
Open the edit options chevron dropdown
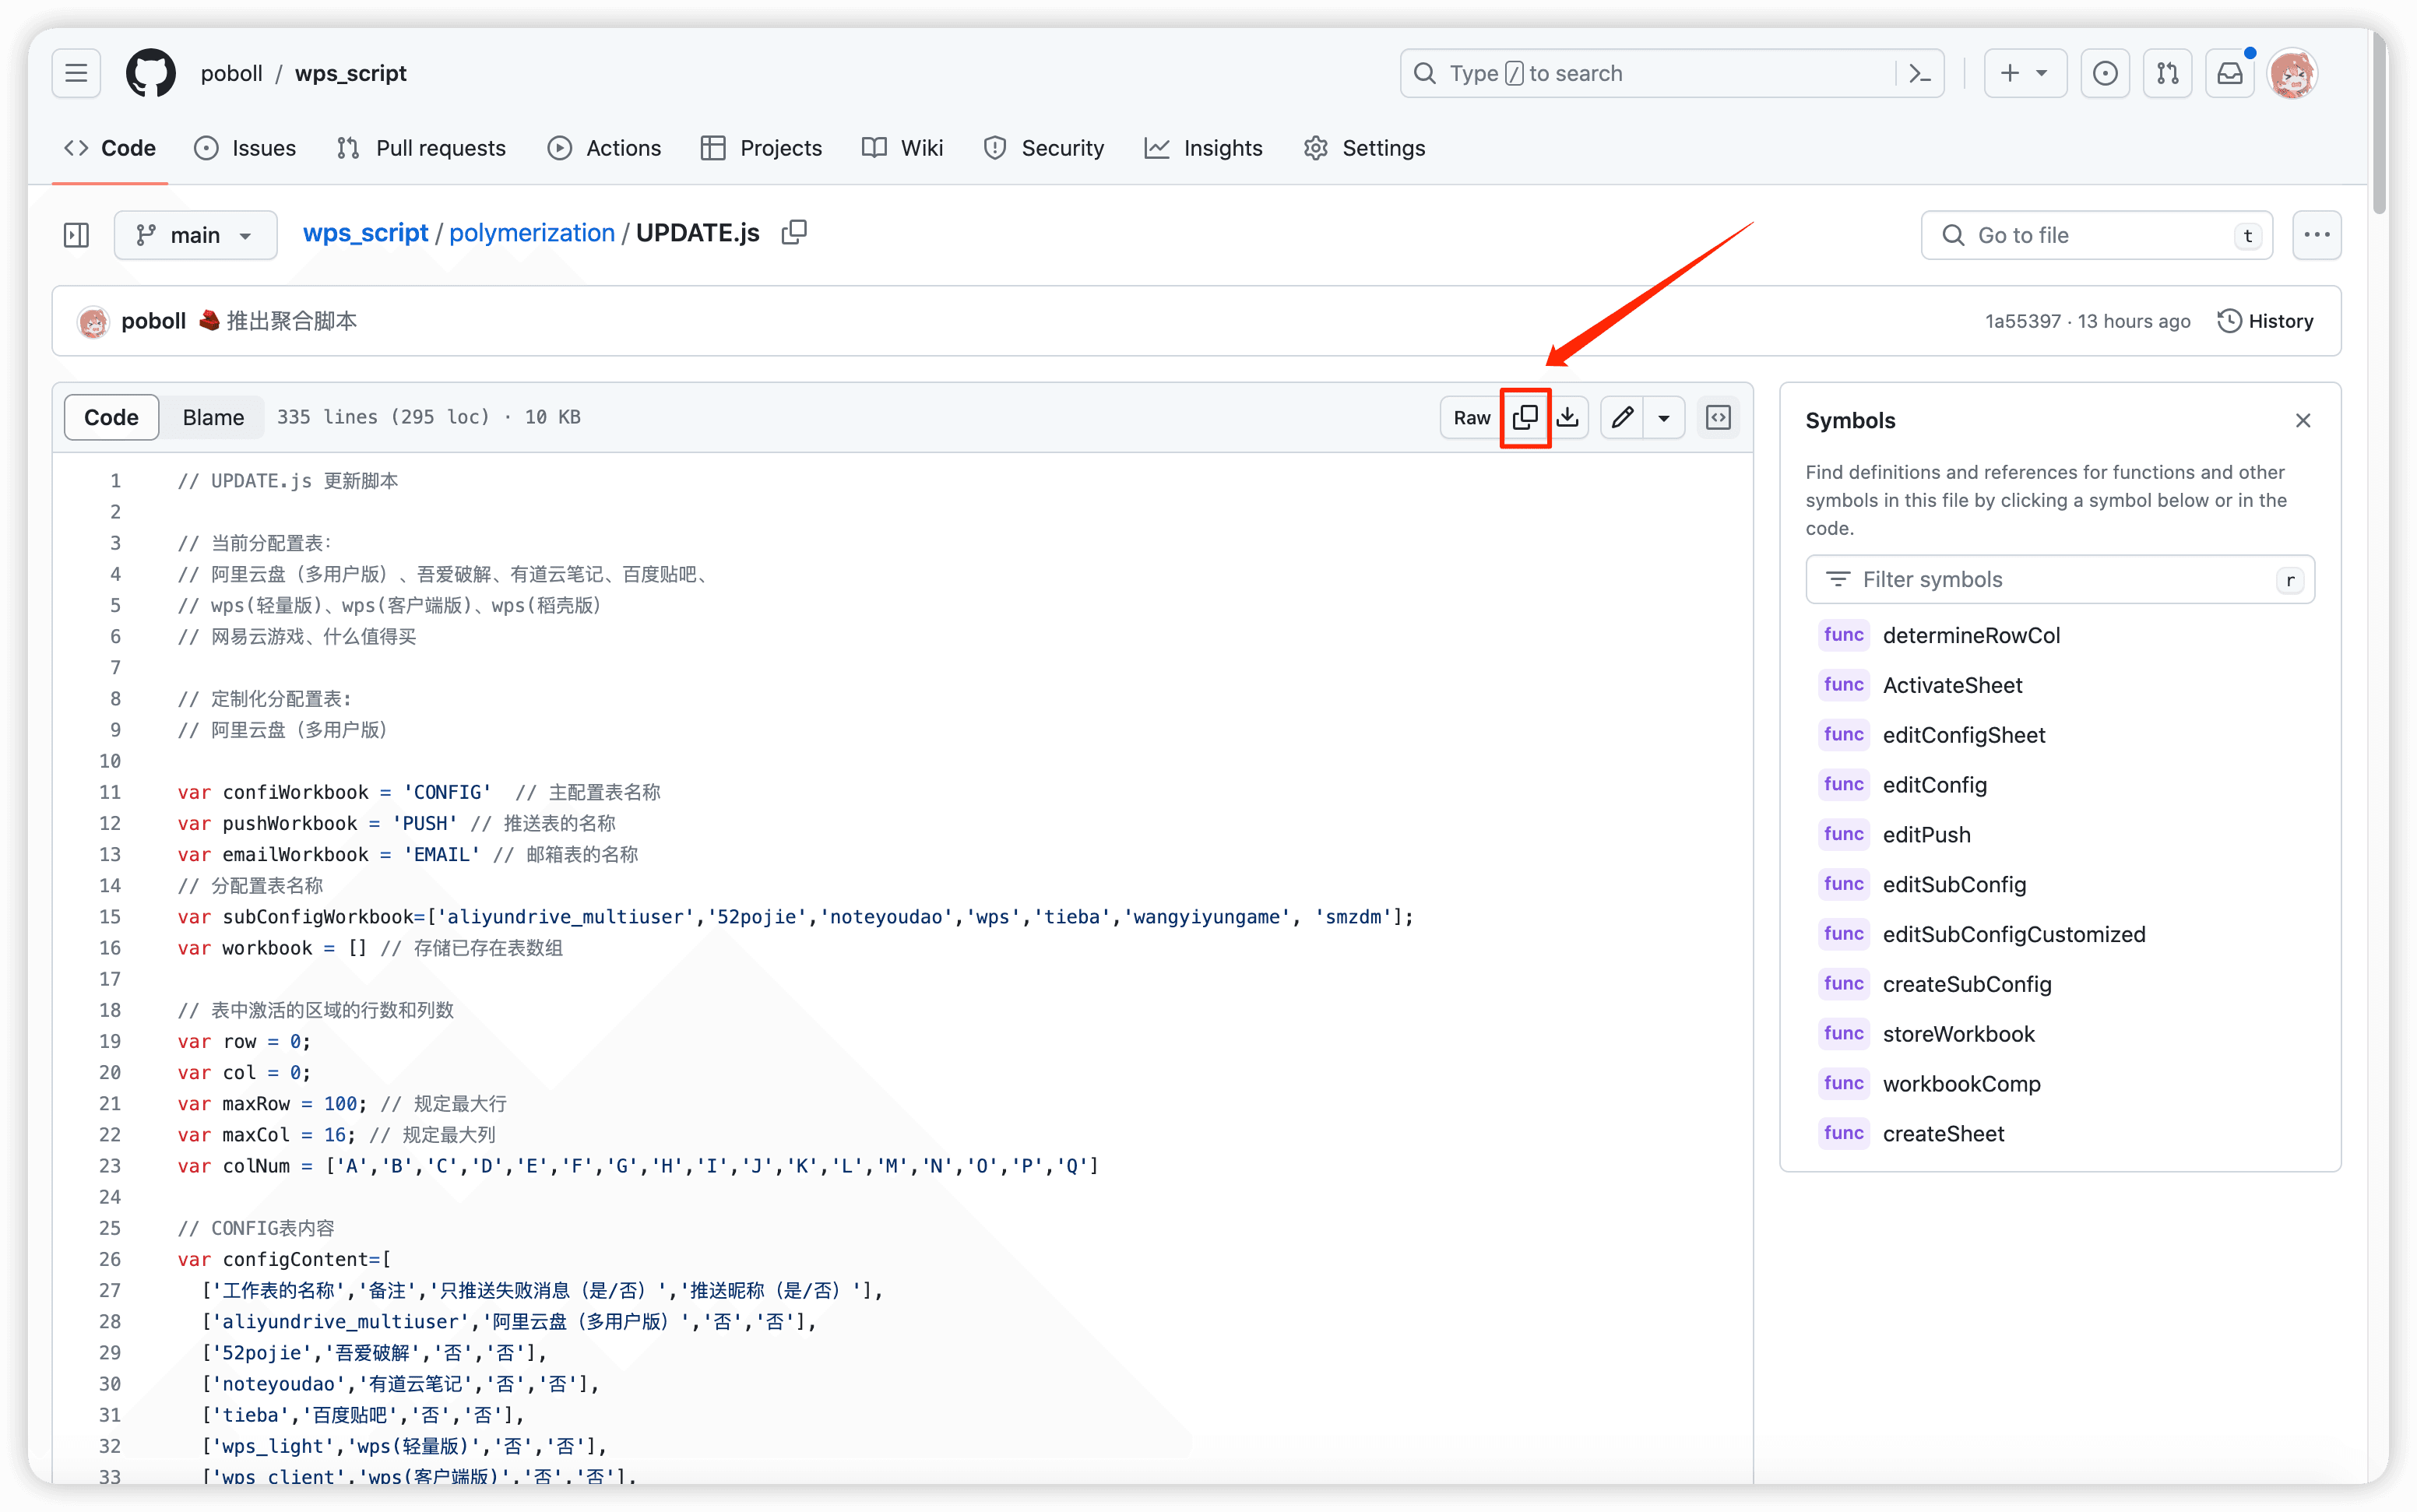pos(1663,417)
